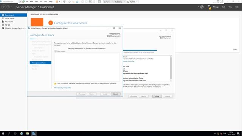This screenshot has height=136, width=242.
Task: Select the Prerequisites Check wizard step
Action: pos(40,63)
